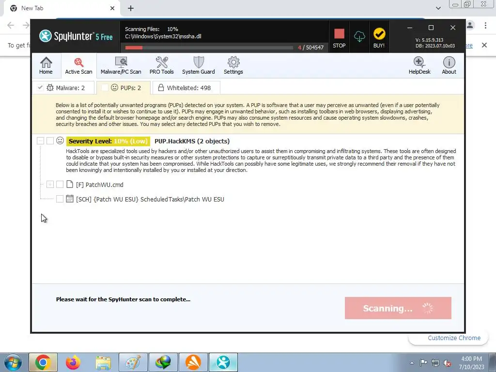Select the ScheduledTasks\Patch WU ESU entry

click(150, 199)
